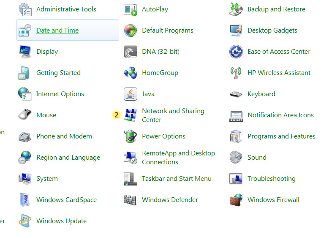This screenshot has width=329, height=238.
Task: Click the Region and Language globe icon
Action: coord(25,158)
